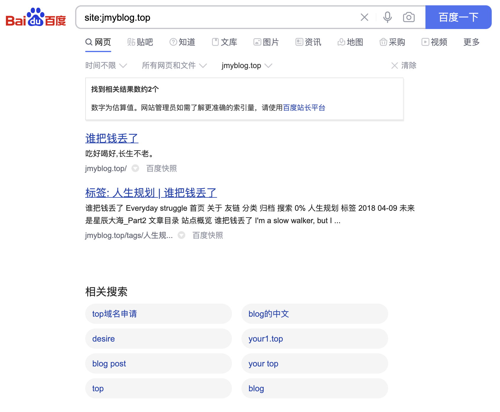500x412 pixels.
Task: Expand the arrow icon beside jmyblog.top/tags URL
Action: pyautogui.click(x=181, y=235)
